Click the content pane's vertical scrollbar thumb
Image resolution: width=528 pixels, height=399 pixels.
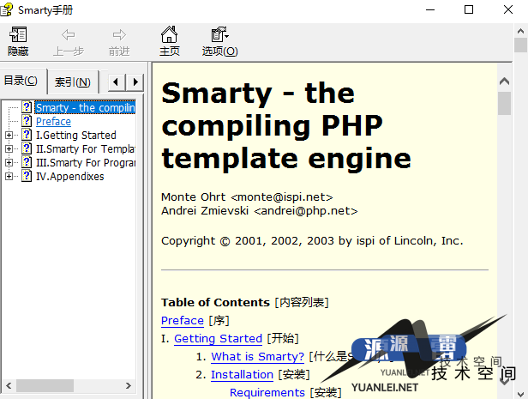504,103
